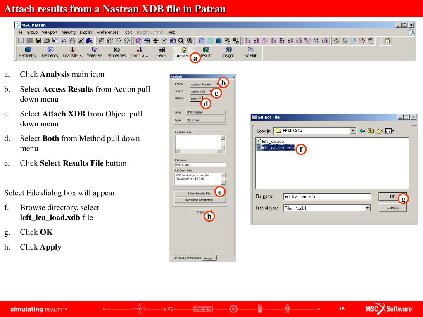Switch to the Analysis tab at form bottom

pyautogui.click(x=209, y=258)
